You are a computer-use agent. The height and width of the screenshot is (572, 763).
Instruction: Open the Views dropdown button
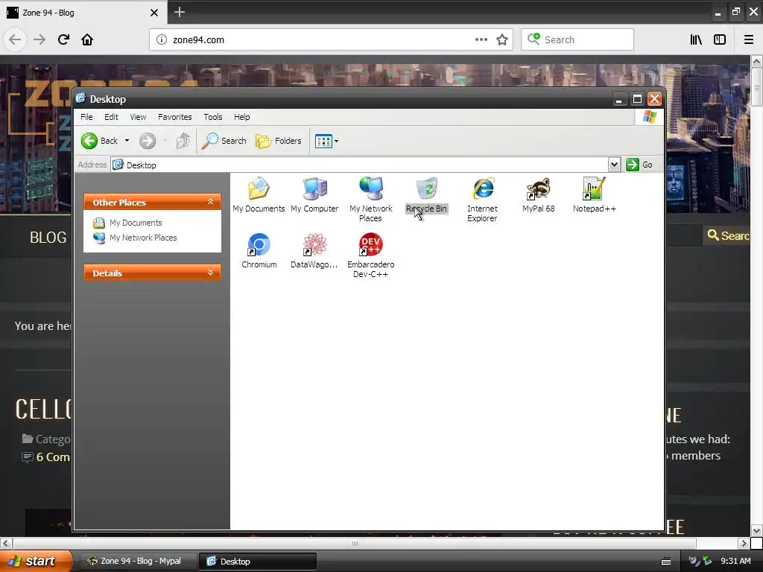(326, 141)
